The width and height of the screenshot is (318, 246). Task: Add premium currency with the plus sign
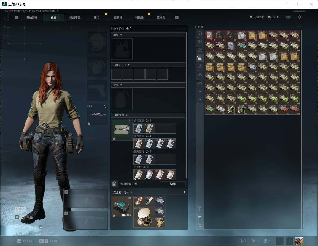point(278,17)
